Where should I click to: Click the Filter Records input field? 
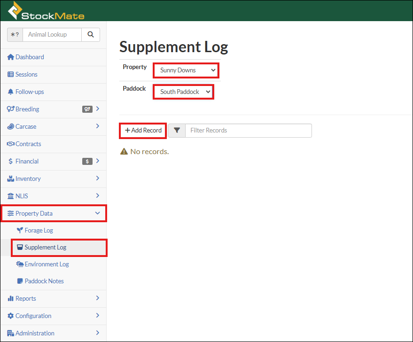(x=248, y=131)
